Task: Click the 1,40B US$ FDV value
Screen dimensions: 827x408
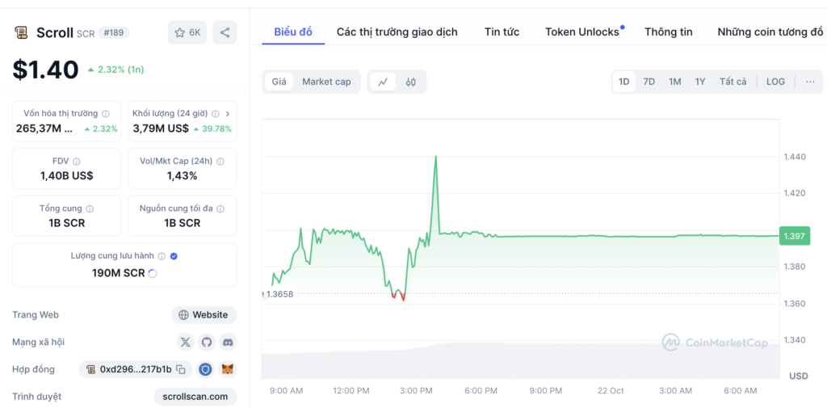Action: pyautogui.click(x=66, y=176)
